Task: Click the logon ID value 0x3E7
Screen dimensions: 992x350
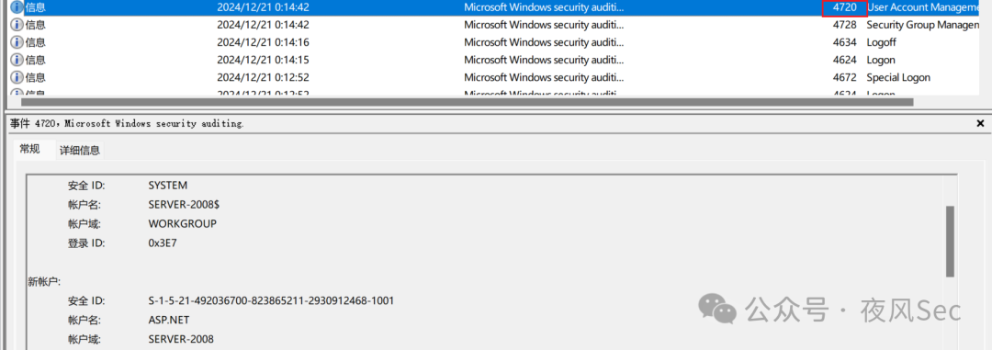Action: (x=163, y=243)
